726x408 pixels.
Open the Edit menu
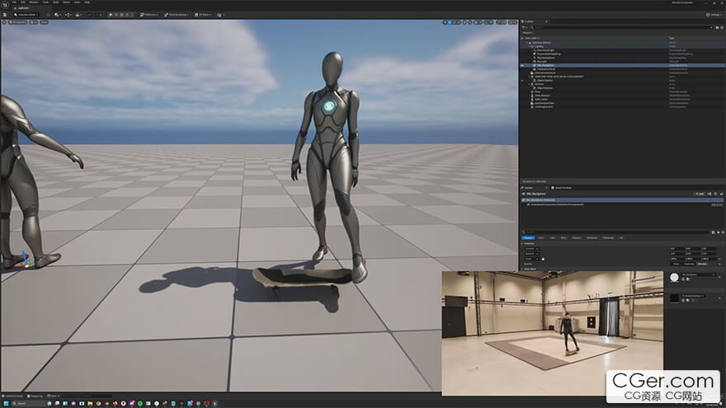23,2
